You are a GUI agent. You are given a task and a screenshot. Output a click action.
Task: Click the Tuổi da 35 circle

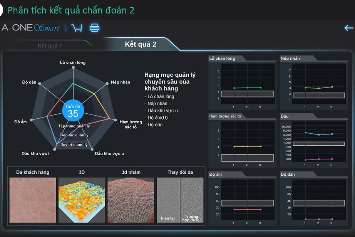(73, 111)
